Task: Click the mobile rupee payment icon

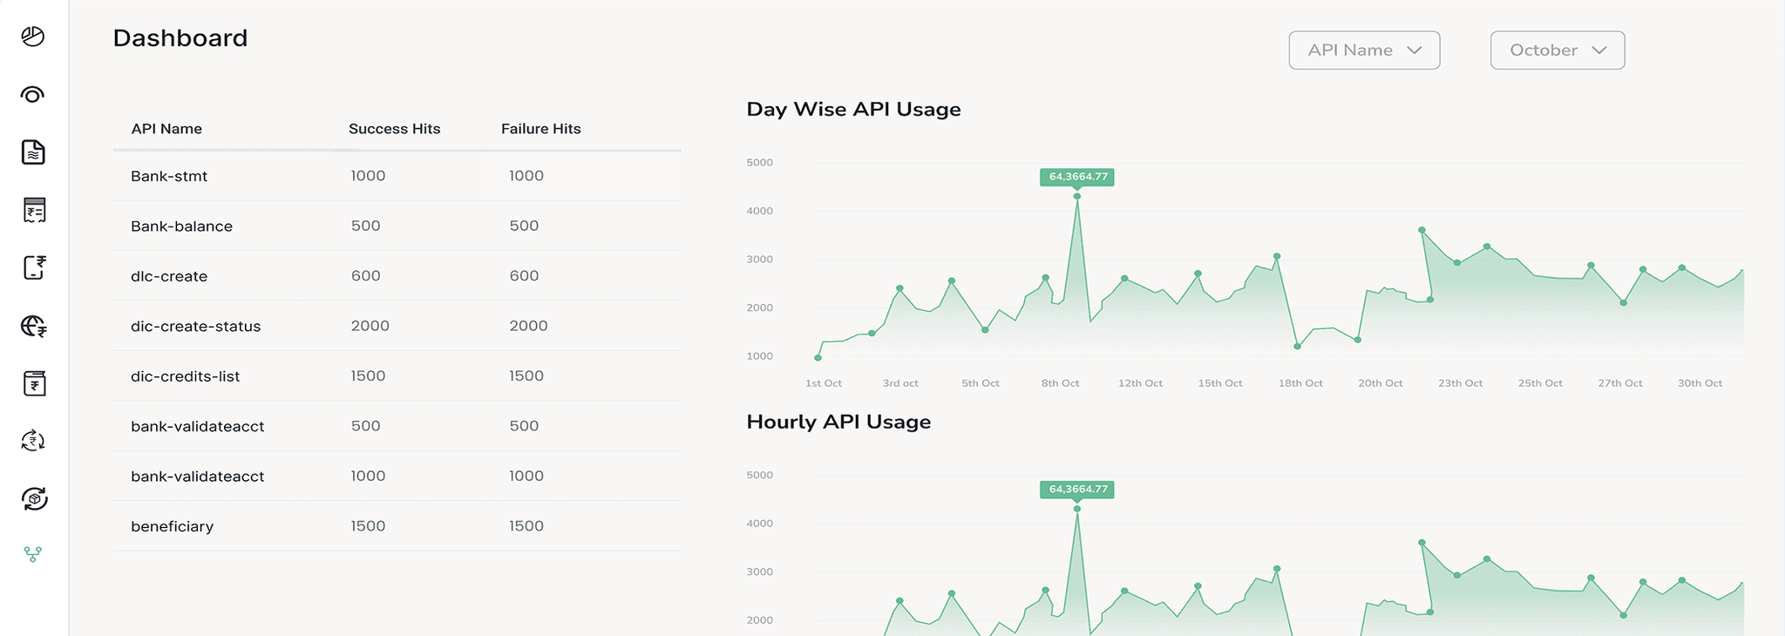Action: pyautogui.click(x=34, y=267)
